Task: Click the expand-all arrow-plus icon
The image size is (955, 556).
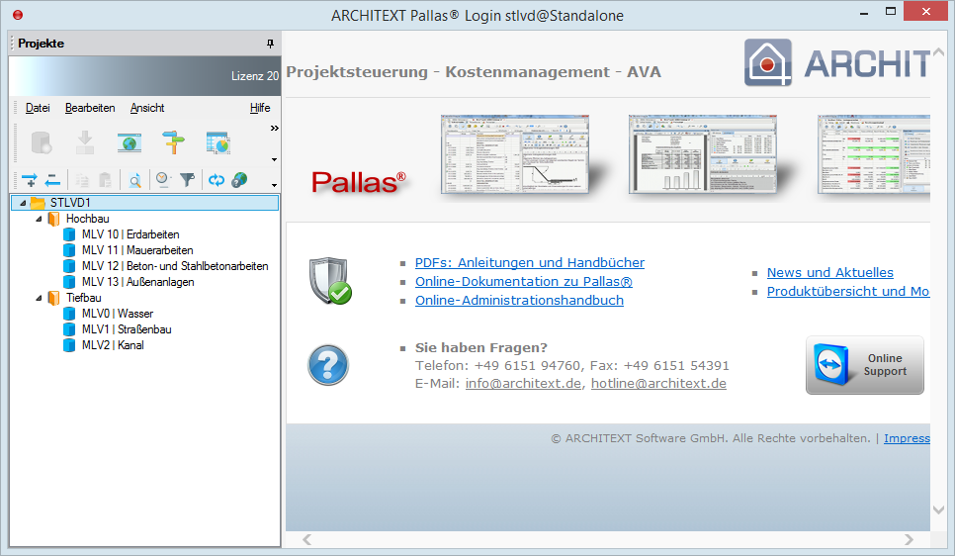Action: (30, 180)
